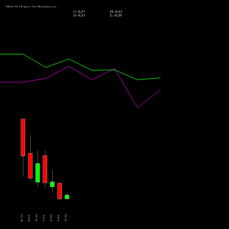Click the 12 Feb date axis label
Screen dimensions: 229x229
(51, 218)
